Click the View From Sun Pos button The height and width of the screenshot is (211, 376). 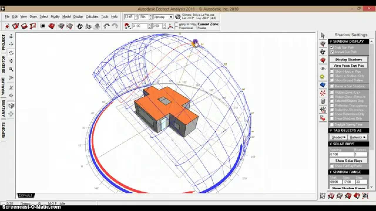click(349, 66)
